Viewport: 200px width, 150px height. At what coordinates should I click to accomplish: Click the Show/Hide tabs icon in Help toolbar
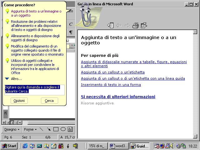[110, 25]
